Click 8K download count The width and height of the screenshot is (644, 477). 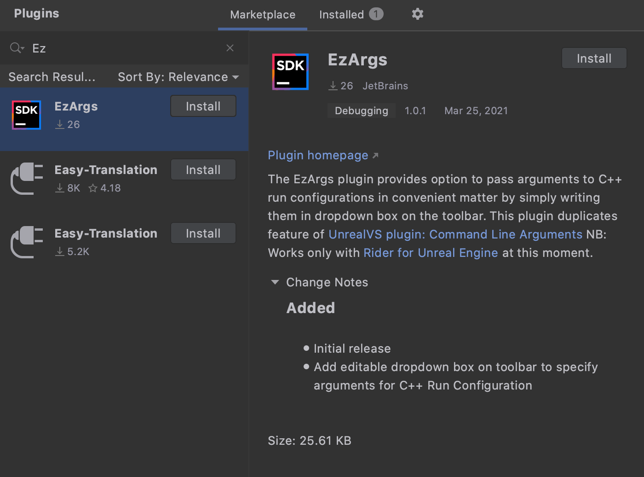(x=74, y=188)
